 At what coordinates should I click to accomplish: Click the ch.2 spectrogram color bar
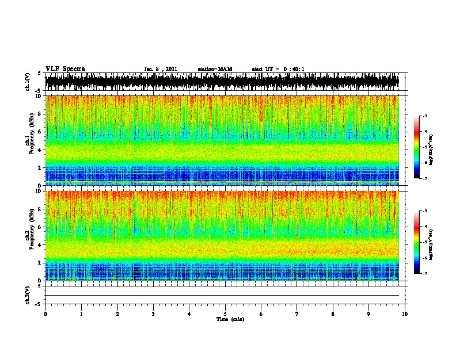[x=417, y=242]
